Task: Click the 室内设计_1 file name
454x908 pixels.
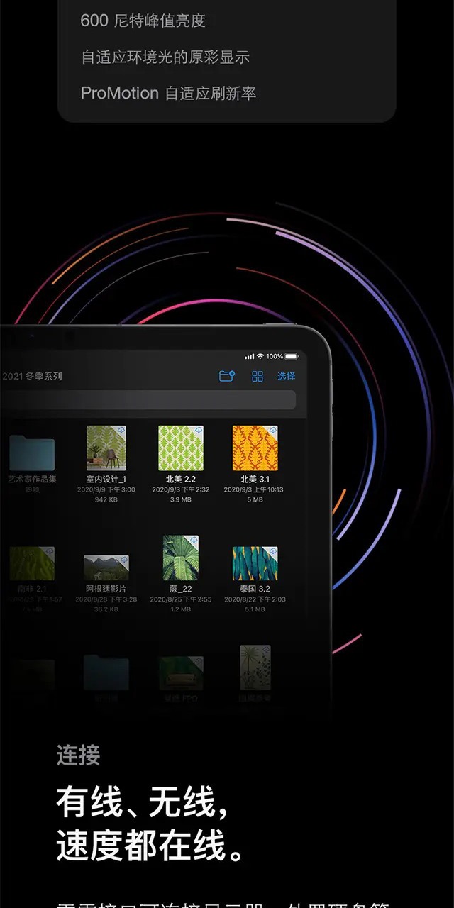Action: tap(106, 480)
